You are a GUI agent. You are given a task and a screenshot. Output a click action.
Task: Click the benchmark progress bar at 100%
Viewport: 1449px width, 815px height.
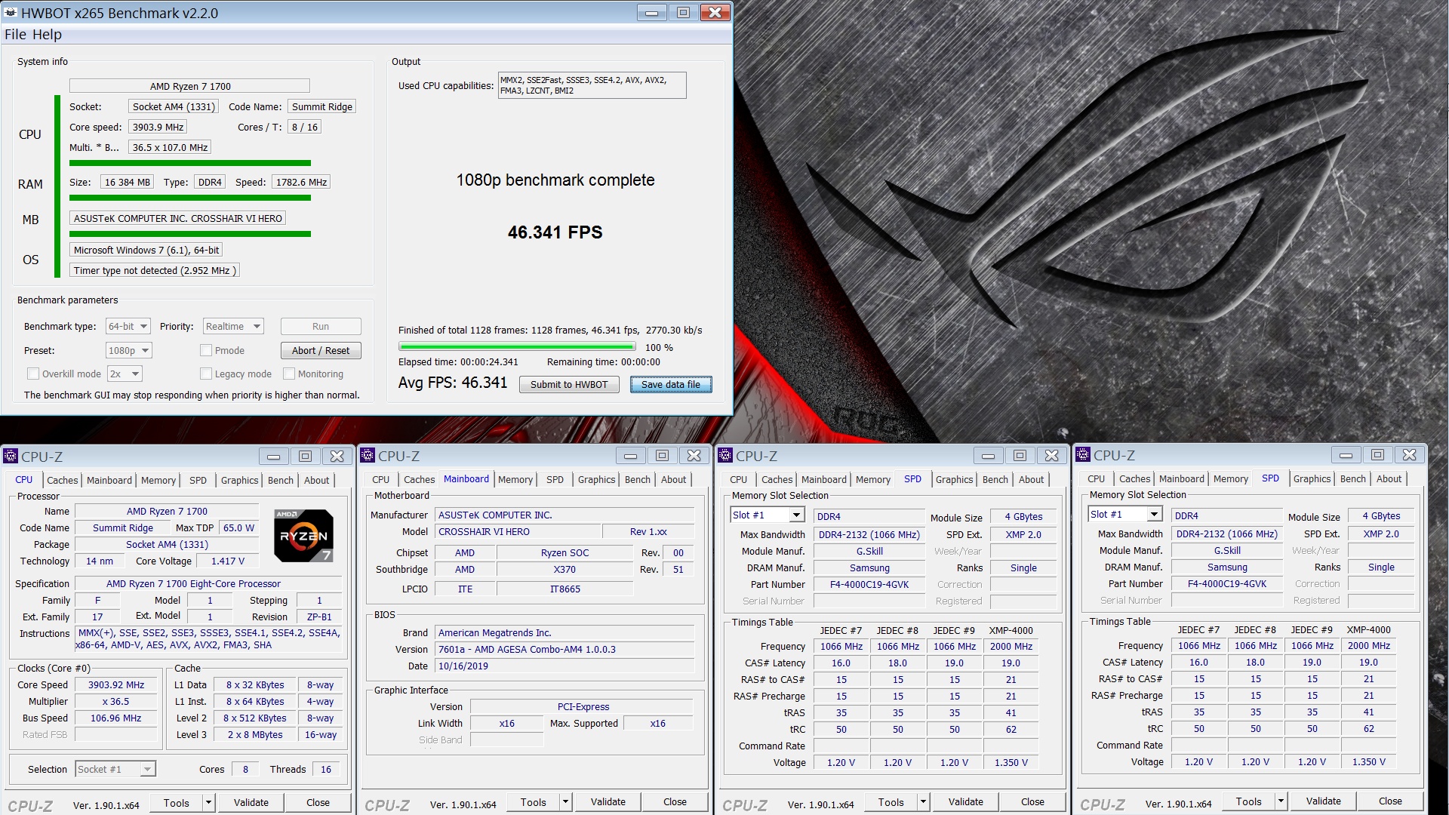pos(518,347)
